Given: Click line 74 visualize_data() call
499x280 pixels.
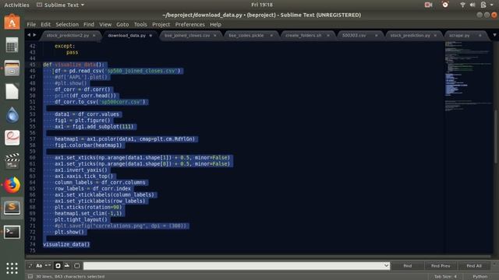Looking at the screenshot, I should [x=66, y=244].
